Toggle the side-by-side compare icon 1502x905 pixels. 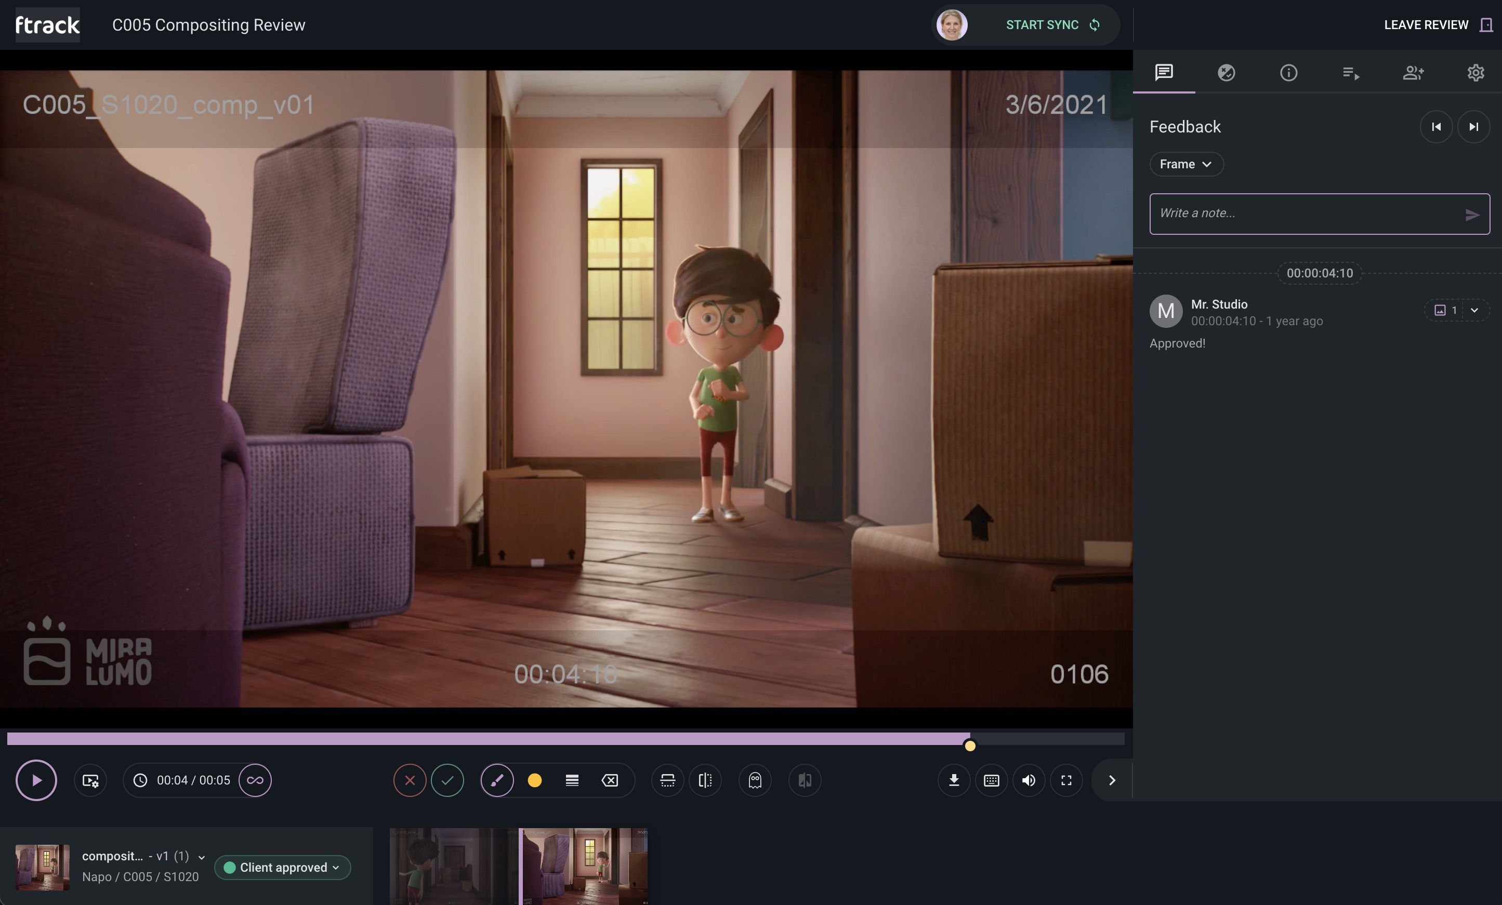click(705, 780)
